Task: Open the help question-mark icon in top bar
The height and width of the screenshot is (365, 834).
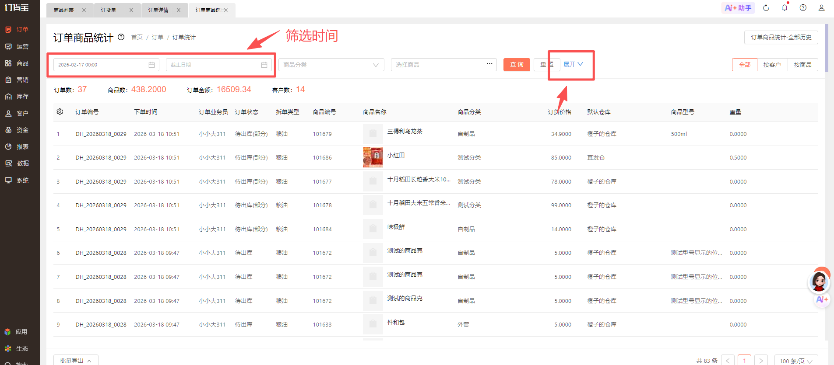Action: tap(803, 8)
